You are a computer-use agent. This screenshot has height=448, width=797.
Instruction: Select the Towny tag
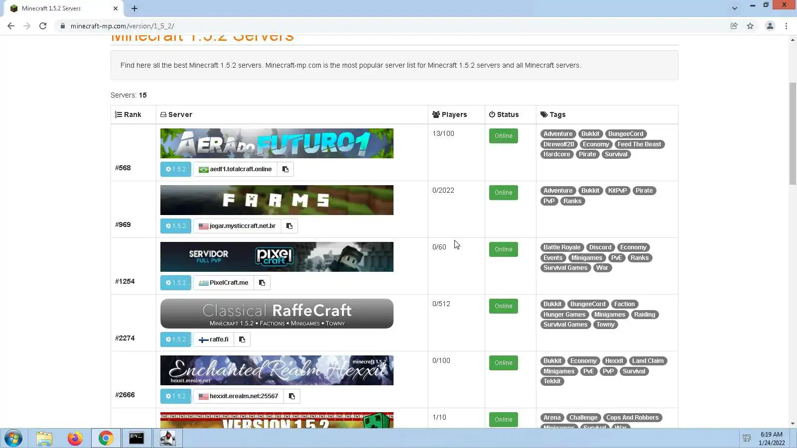606,325
